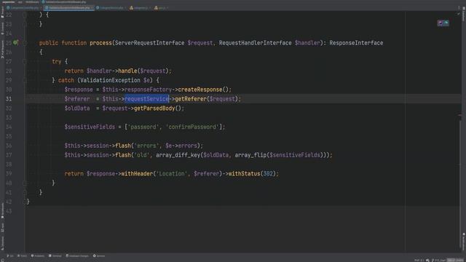This screenshot has height=262, width=466.
Task: Click the app breadcrumb in the navigation bar
Action: coord(20,1)
